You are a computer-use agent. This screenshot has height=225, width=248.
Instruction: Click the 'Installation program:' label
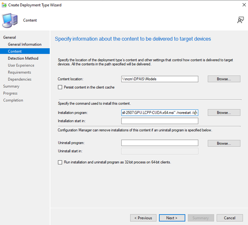pos(73,113)
